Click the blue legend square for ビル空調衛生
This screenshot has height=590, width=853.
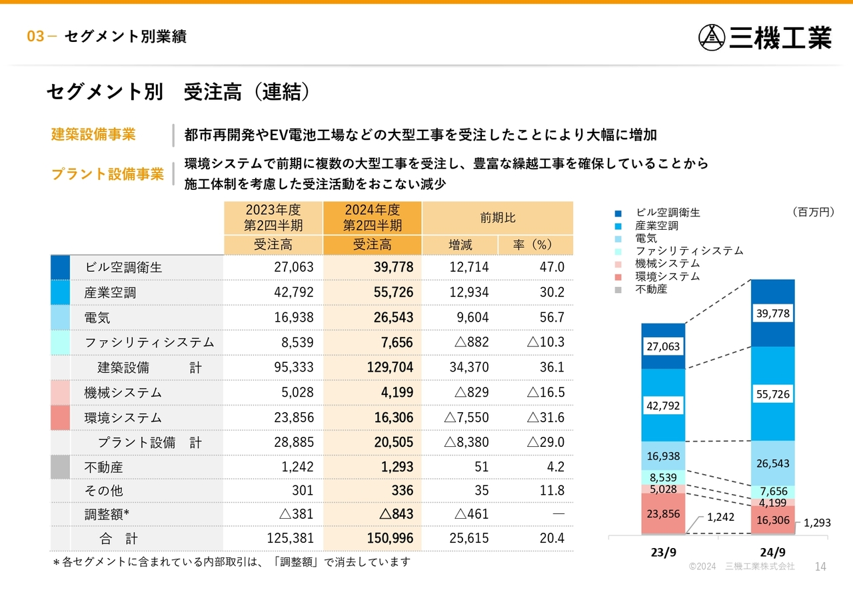618,213
